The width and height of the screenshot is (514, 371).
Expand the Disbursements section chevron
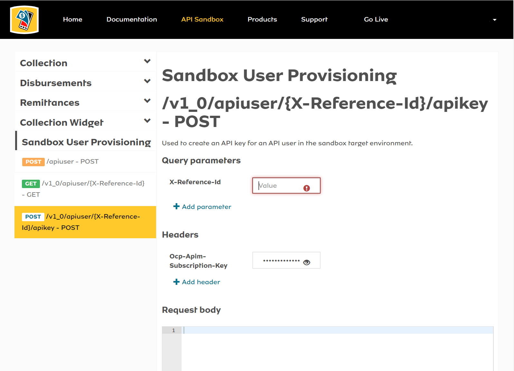pyautogui.click(x=147, y=81)
